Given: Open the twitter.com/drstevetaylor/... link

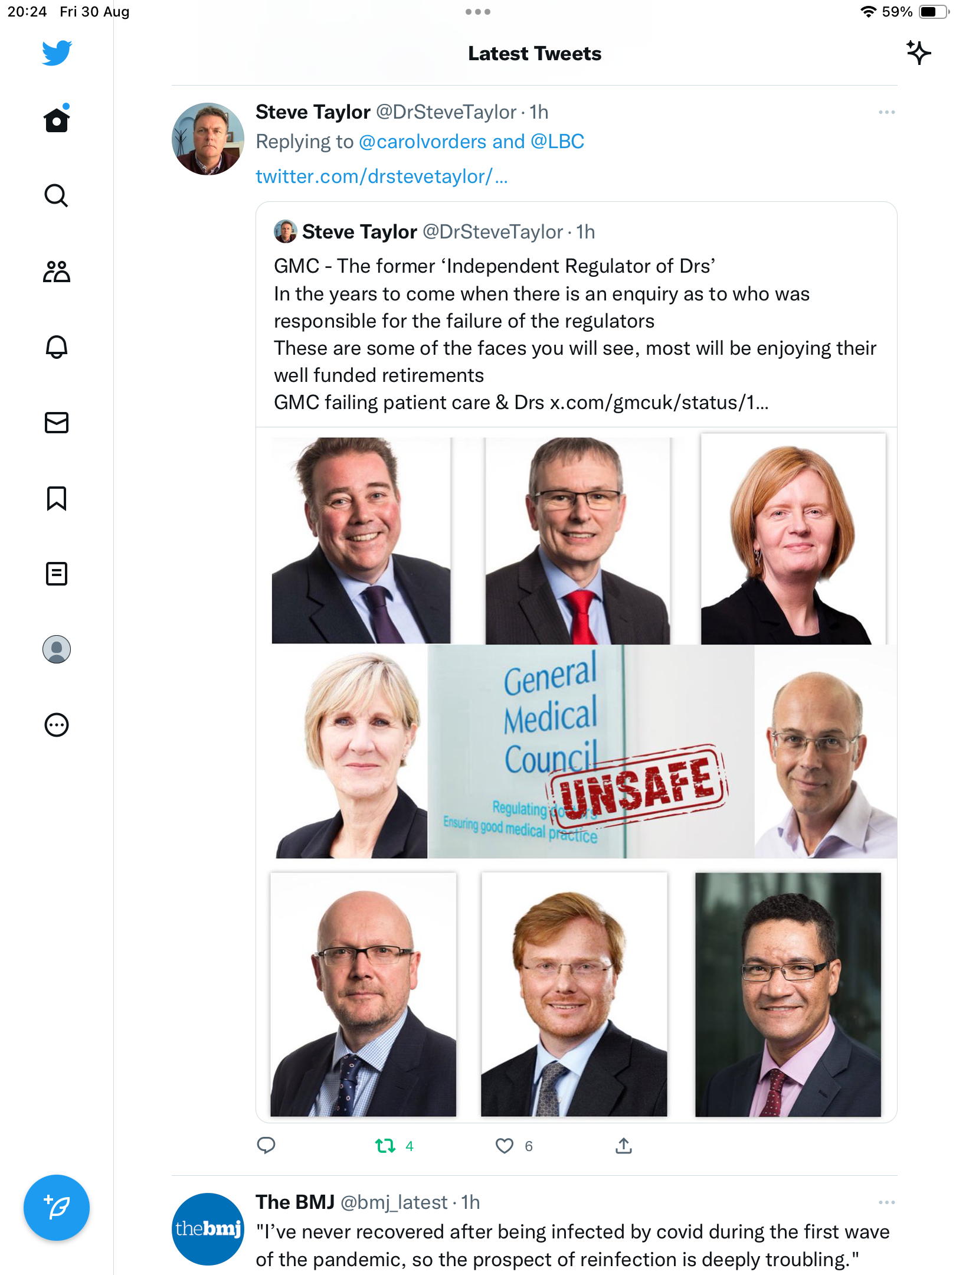Looking at the screenshot, I should click(x=382, y=176).
